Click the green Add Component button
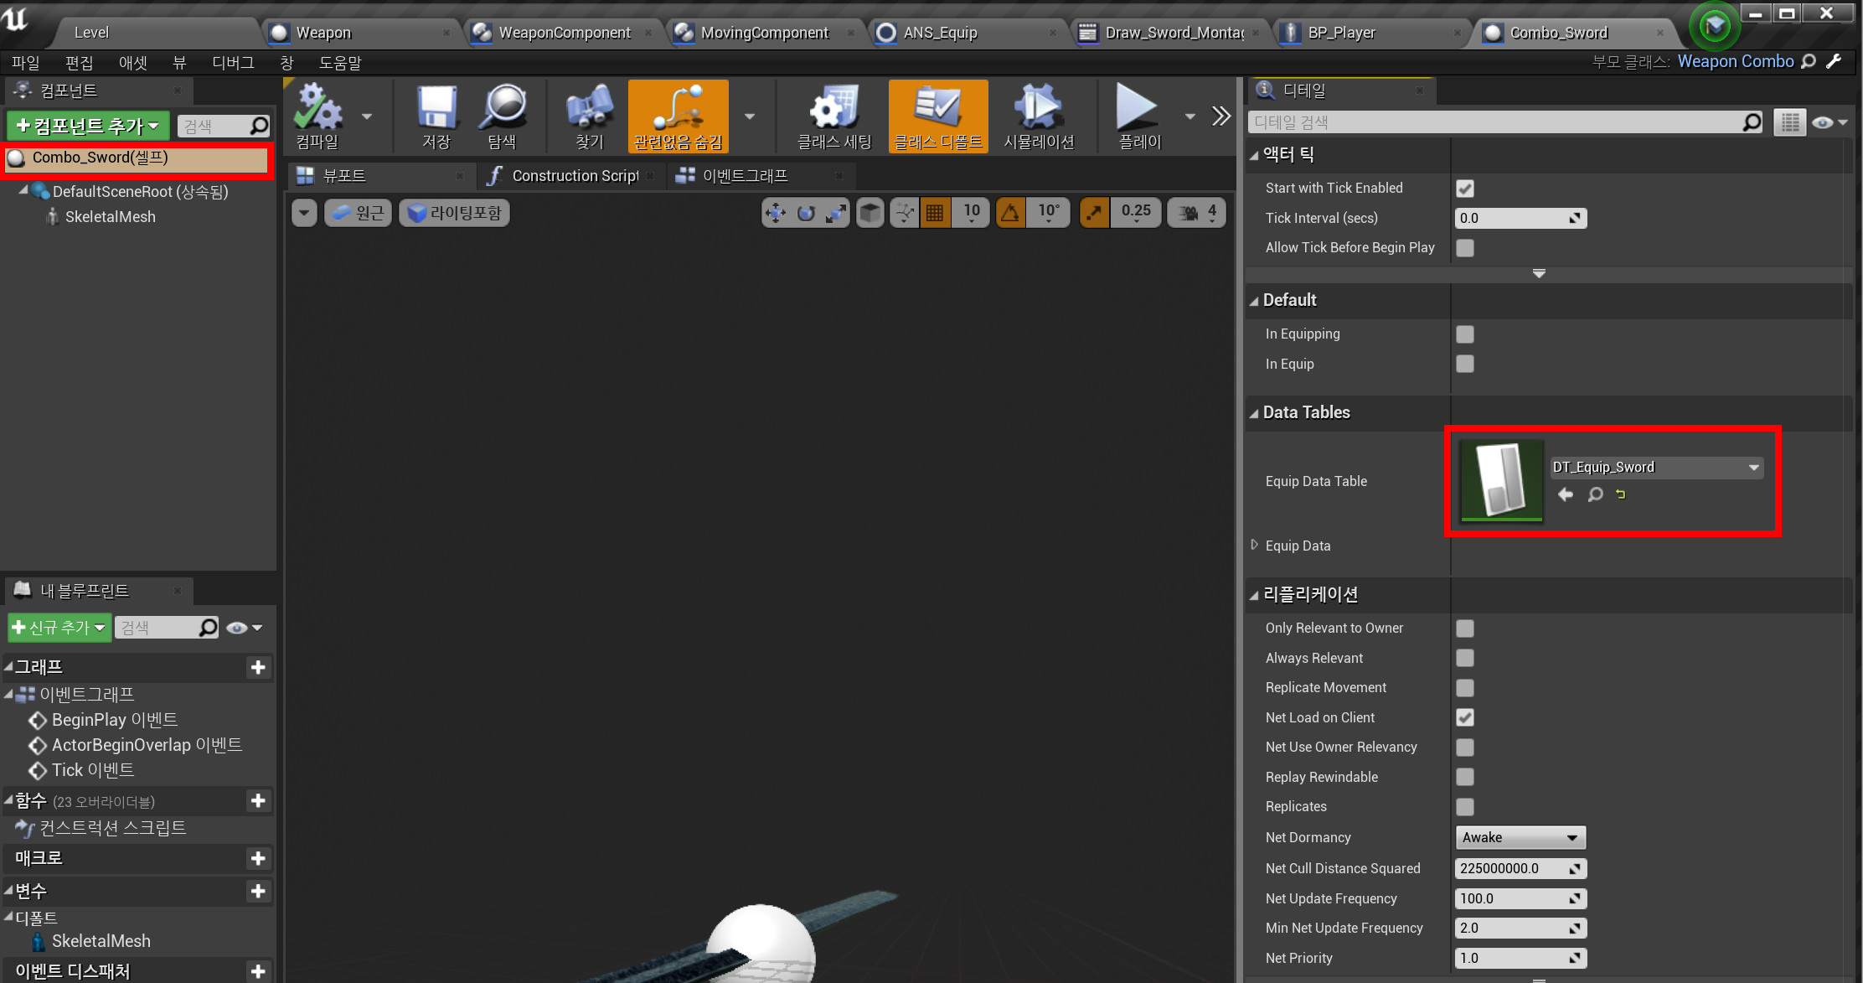This screenshot has height=983, width=1863. point(88,127)
